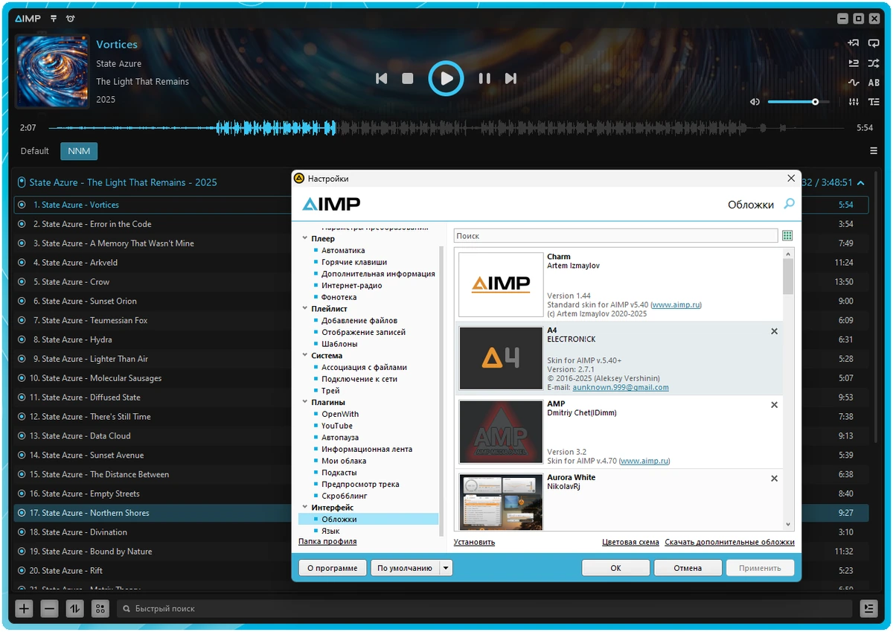This screenshot has height=632, width=893.
Task: Click the Установить link
Action: (x=474, y=542)
